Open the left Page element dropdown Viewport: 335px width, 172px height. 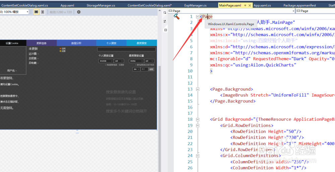point(293,11)
